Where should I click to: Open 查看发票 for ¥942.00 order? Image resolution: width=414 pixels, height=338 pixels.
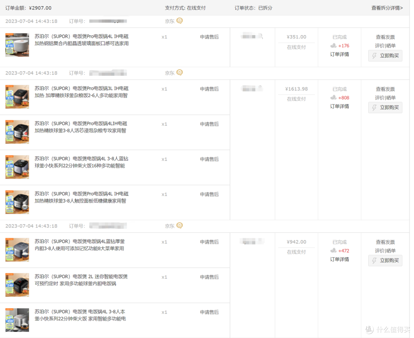pyautogui.click(x=385, y=242)
